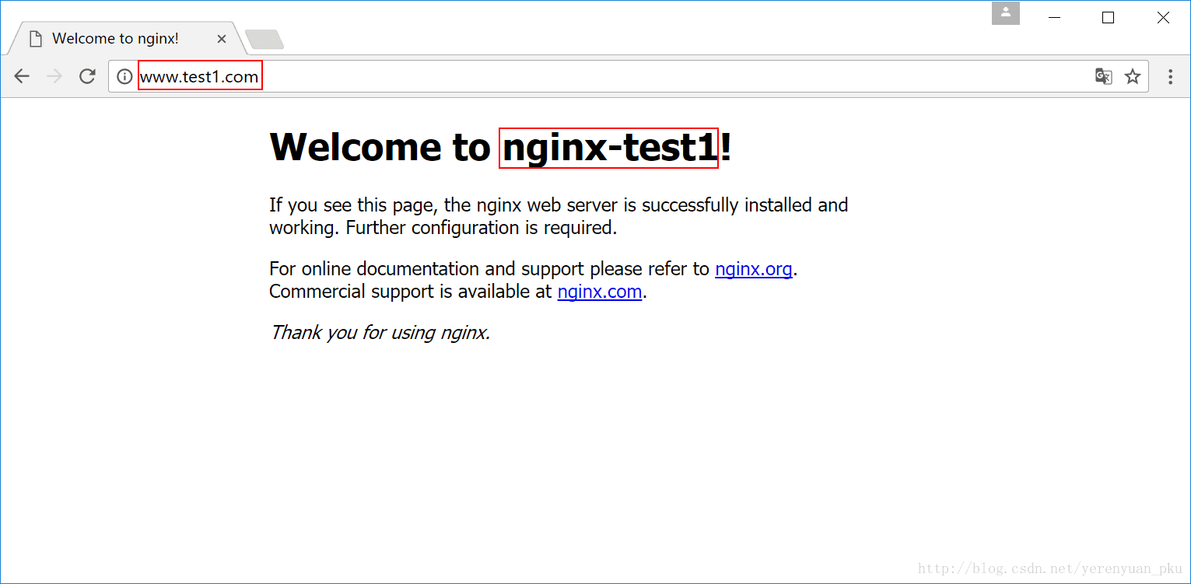
Task: Click the greyed forward arrow
Action: [x=54, y=76]
